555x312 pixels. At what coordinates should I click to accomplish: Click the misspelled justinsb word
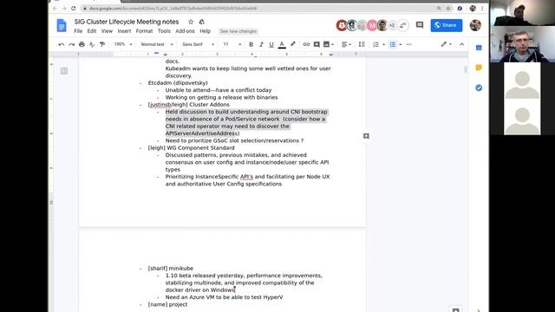(x=160, y=105)
